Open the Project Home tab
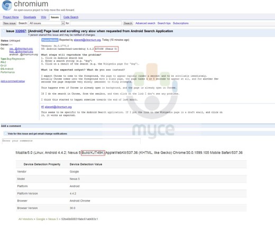275x228 pixels. tap(11, 17)
